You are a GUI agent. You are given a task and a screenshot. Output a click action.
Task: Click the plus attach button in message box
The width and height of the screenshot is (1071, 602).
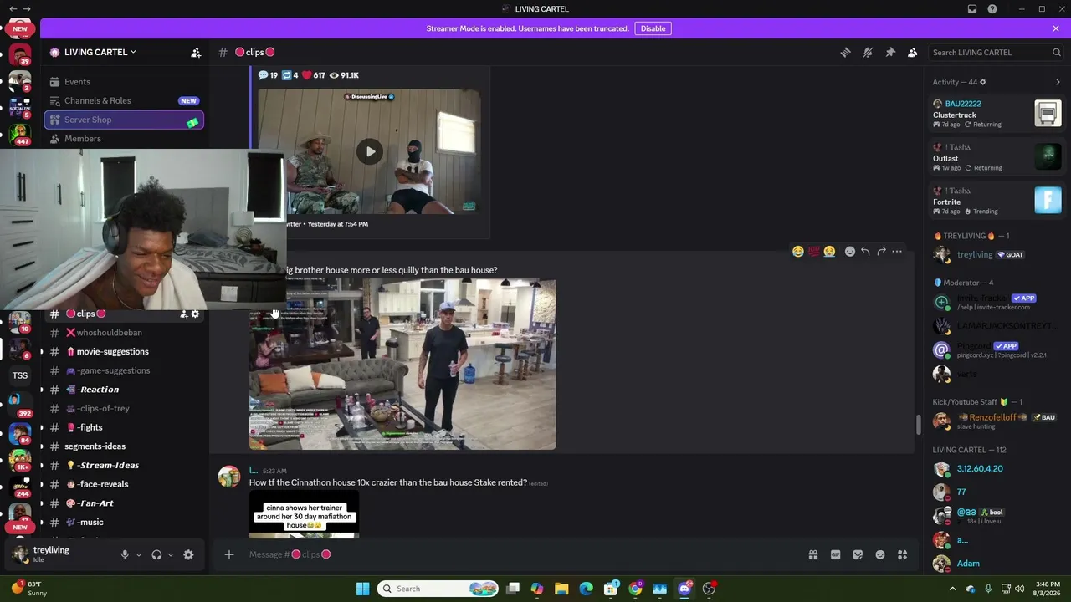click(x=229, y=554)
